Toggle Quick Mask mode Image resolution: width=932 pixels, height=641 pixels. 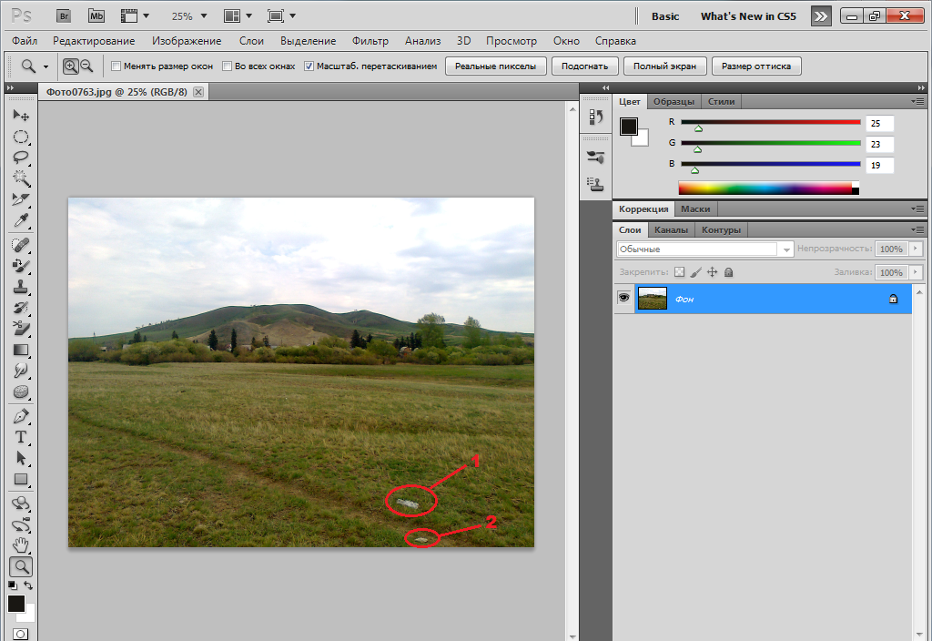[20, 634]
